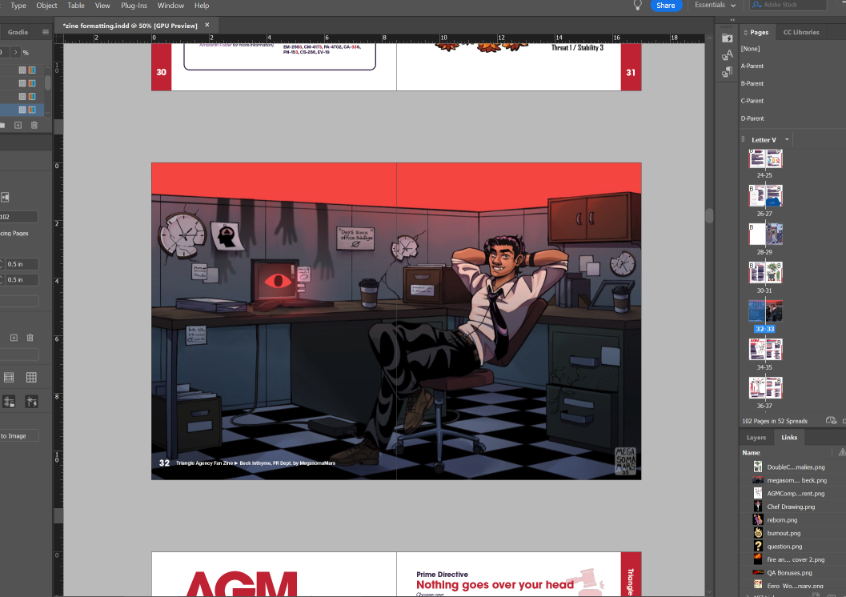Open the Essentials workspace dropdown
Screen dimensions: 846x597
pyautogui.click(x=716, y=5)
